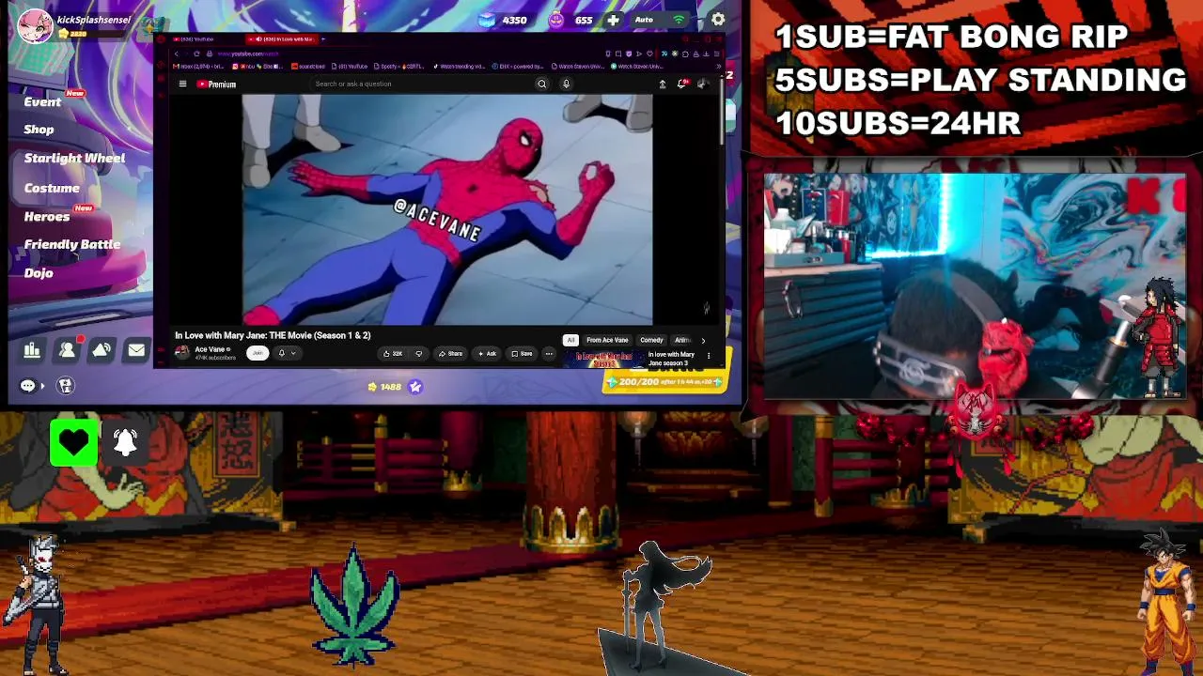Click the YouTube create upload icon
Screen dimensions: 1203x676
click(x=662, y=84)
